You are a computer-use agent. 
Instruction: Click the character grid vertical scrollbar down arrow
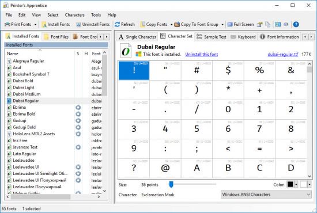310,176
